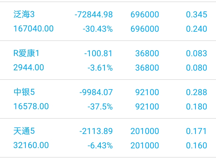Tap the 天通5 stock name

pyautogui.click(x=24, y=131)
